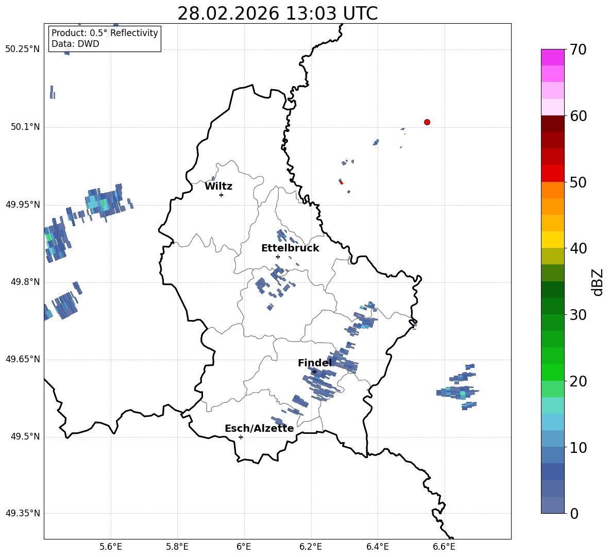Click the 50.1°N latitude label
This screenshot has height=557, width=610.
tap(26, 127)
